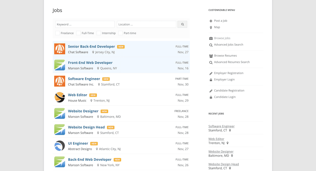Image resolution: width=316 pixels, height=171 pixels.
Task: Open Map menu item
Action: 217,27
